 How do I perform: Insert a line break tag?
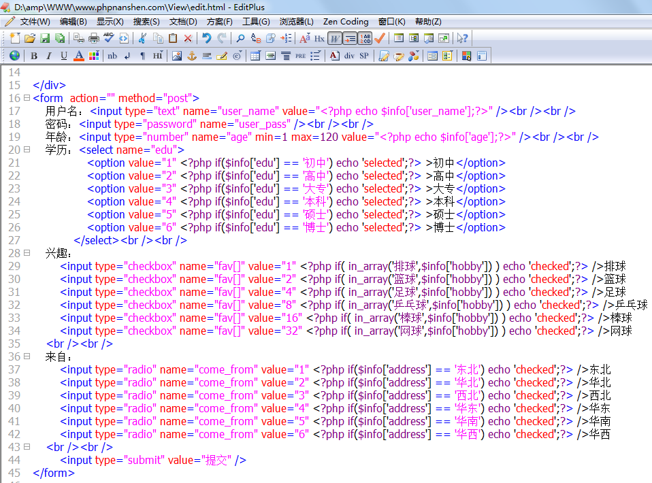click(x=127, y=56)
